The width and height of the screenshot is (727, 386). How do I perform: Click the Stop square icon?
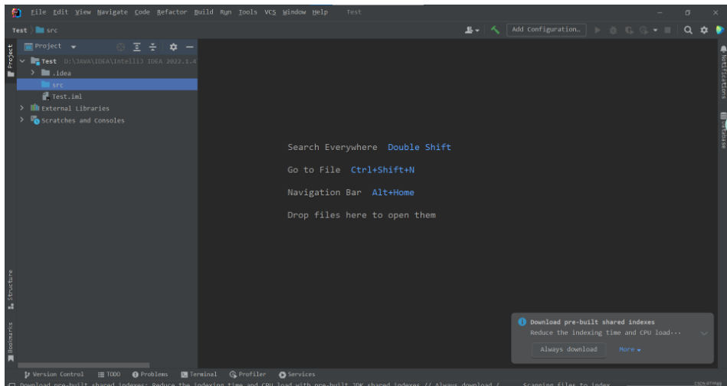(668, 30)
